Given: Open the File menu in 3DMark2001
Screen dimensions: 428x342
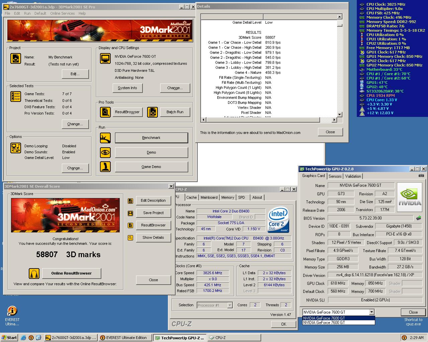Looking at the screenshot, I should click(x=7, y=13).
